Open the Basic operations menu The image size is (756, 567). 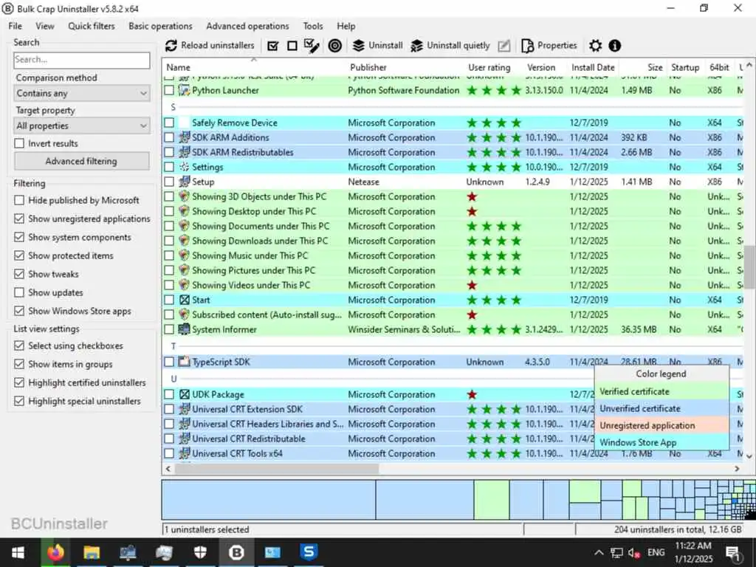160,26
